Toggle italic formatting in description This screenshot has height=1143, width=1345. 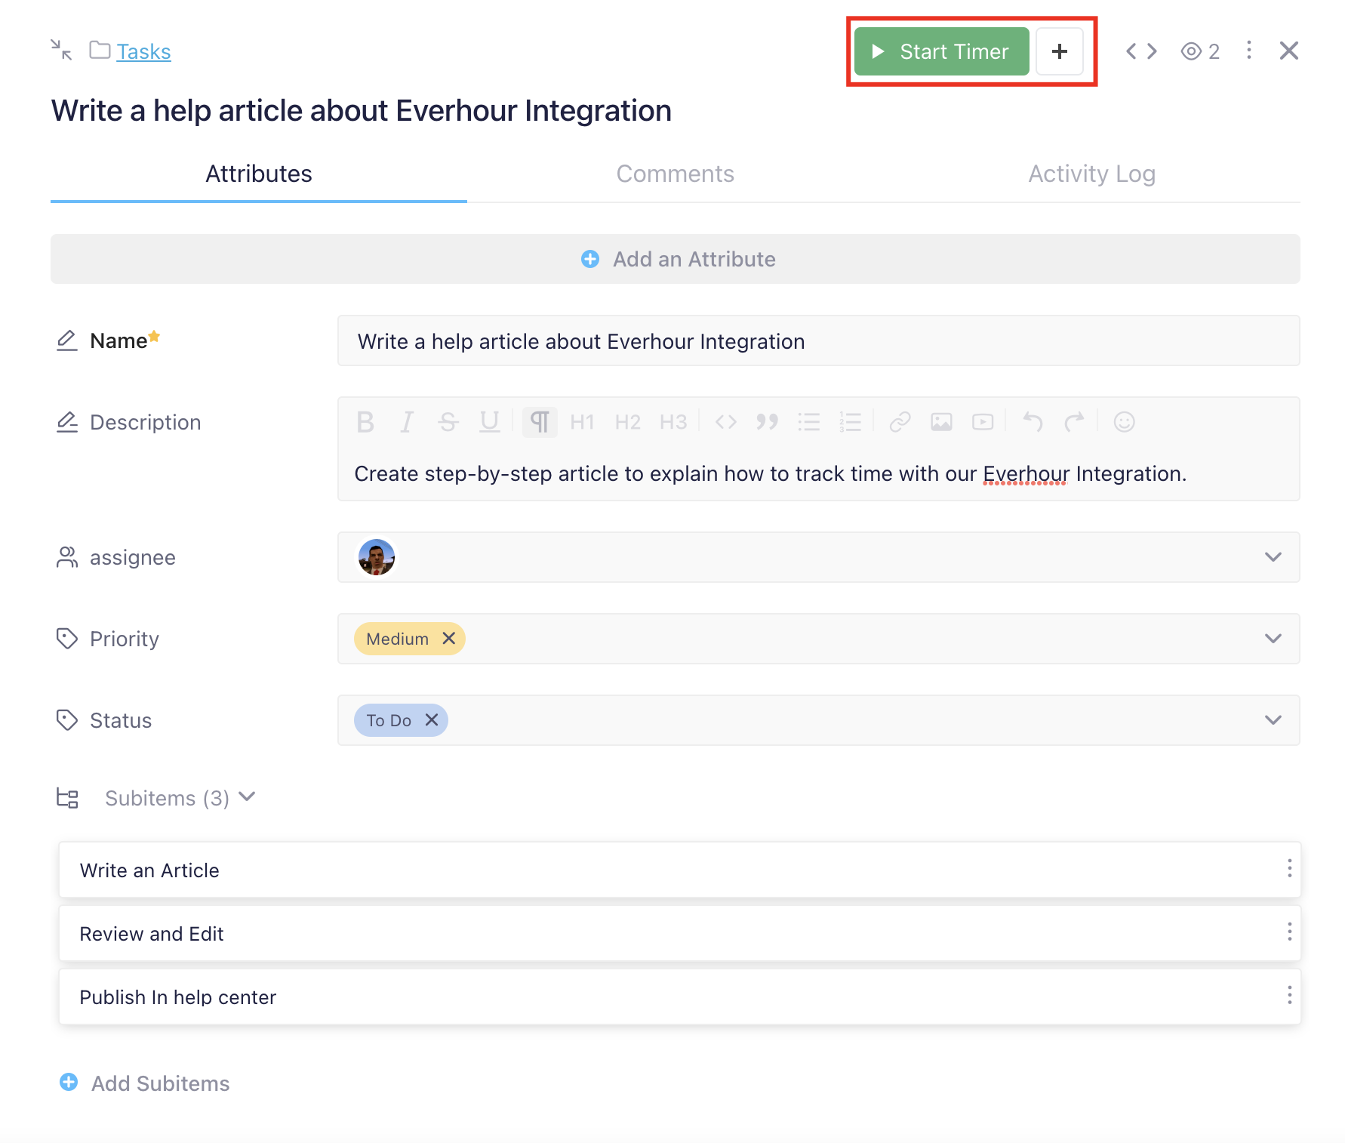407,422
